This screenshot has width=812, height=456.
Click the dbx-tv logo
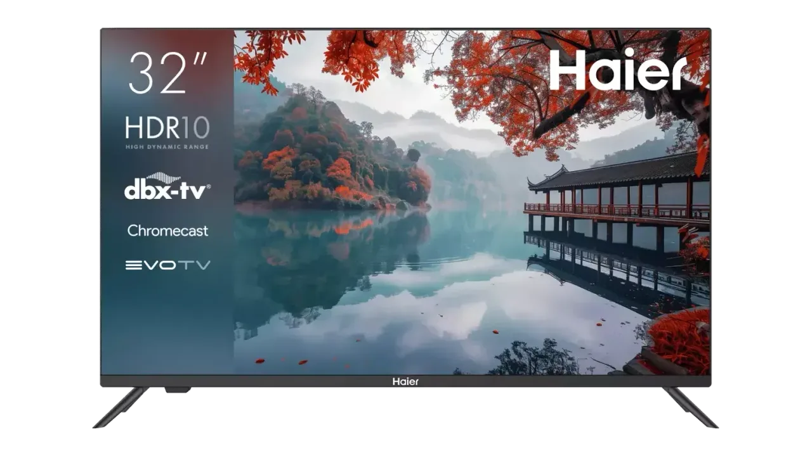pos(167,186)
